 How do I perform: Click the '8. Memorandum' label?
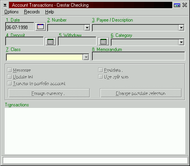pyautogui.click(x=107, y=49)
